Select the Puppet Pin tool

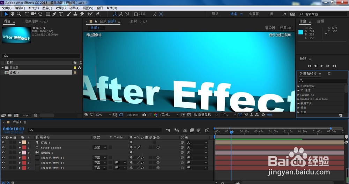[98, 14]
